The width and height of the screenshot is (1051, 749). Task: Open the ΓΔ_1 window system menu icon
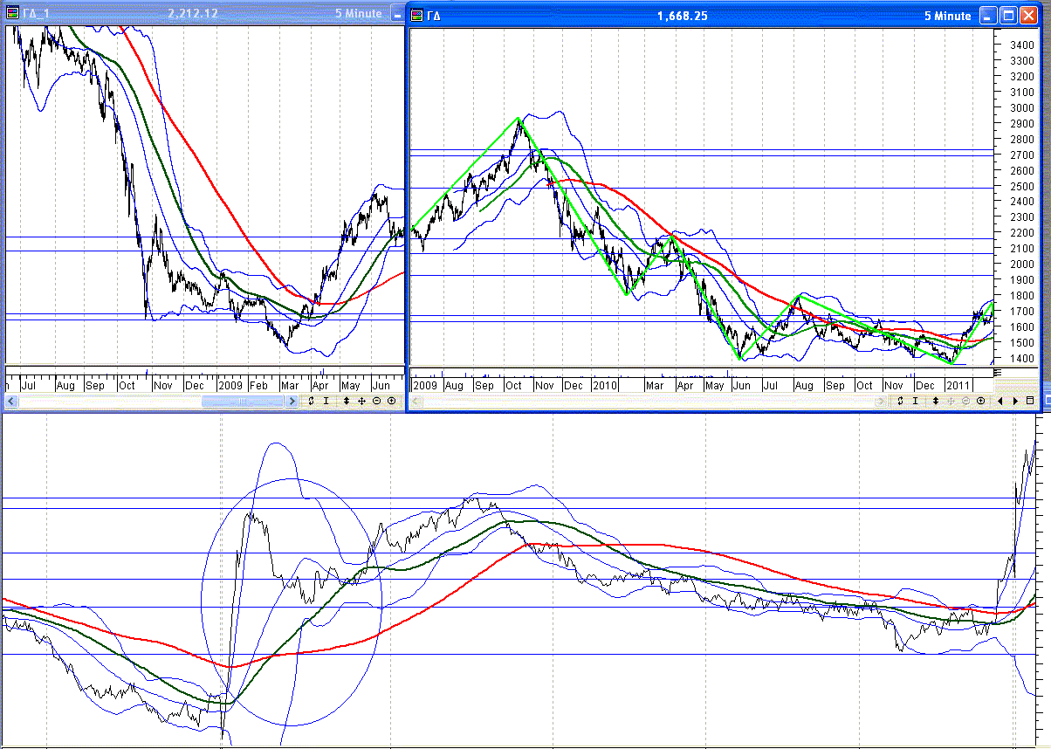pos(11,14)
